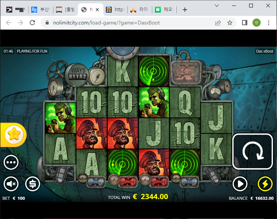Spin the reels with the big spin button

coord(252,152)
